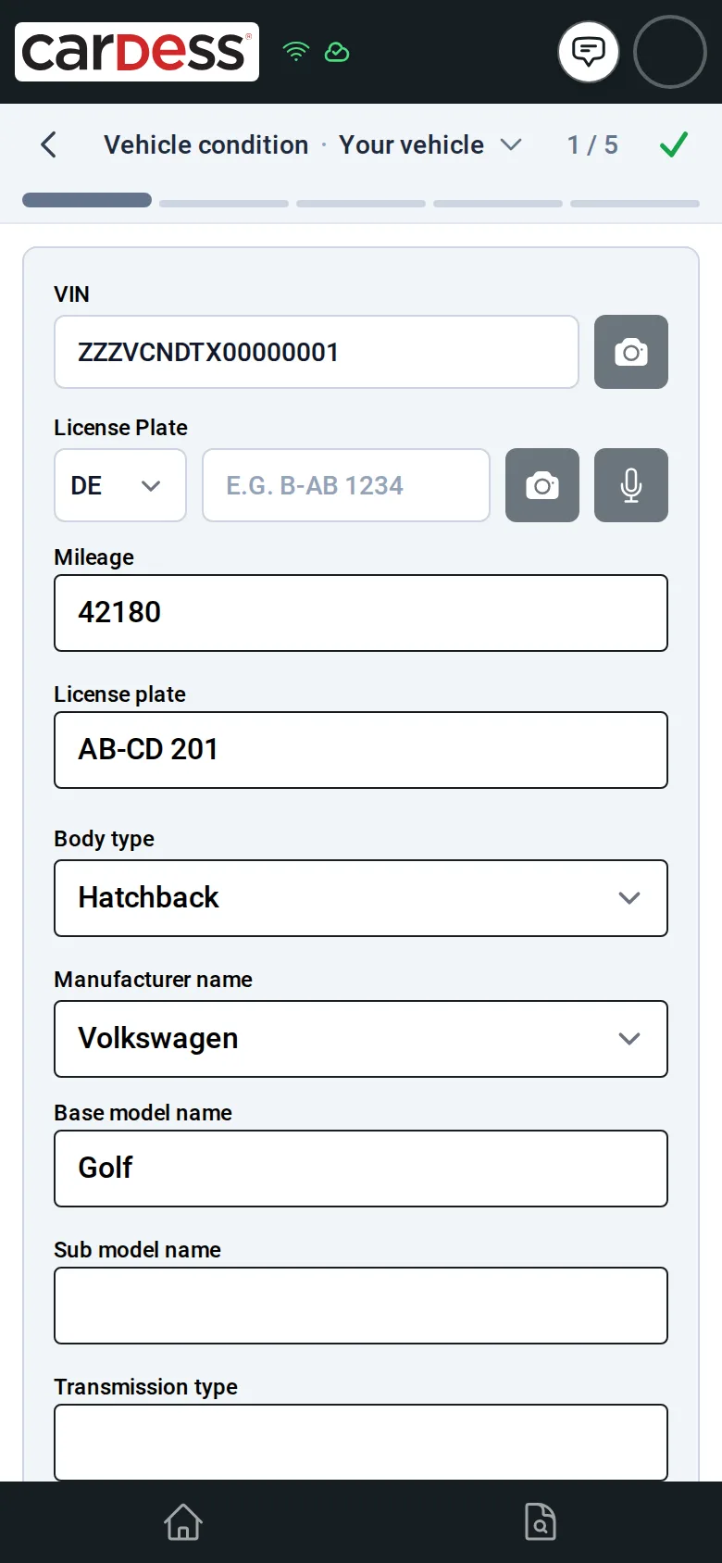722x1563 pixels.
Task: Click the VIN label
Action: [x=71, y=294]
